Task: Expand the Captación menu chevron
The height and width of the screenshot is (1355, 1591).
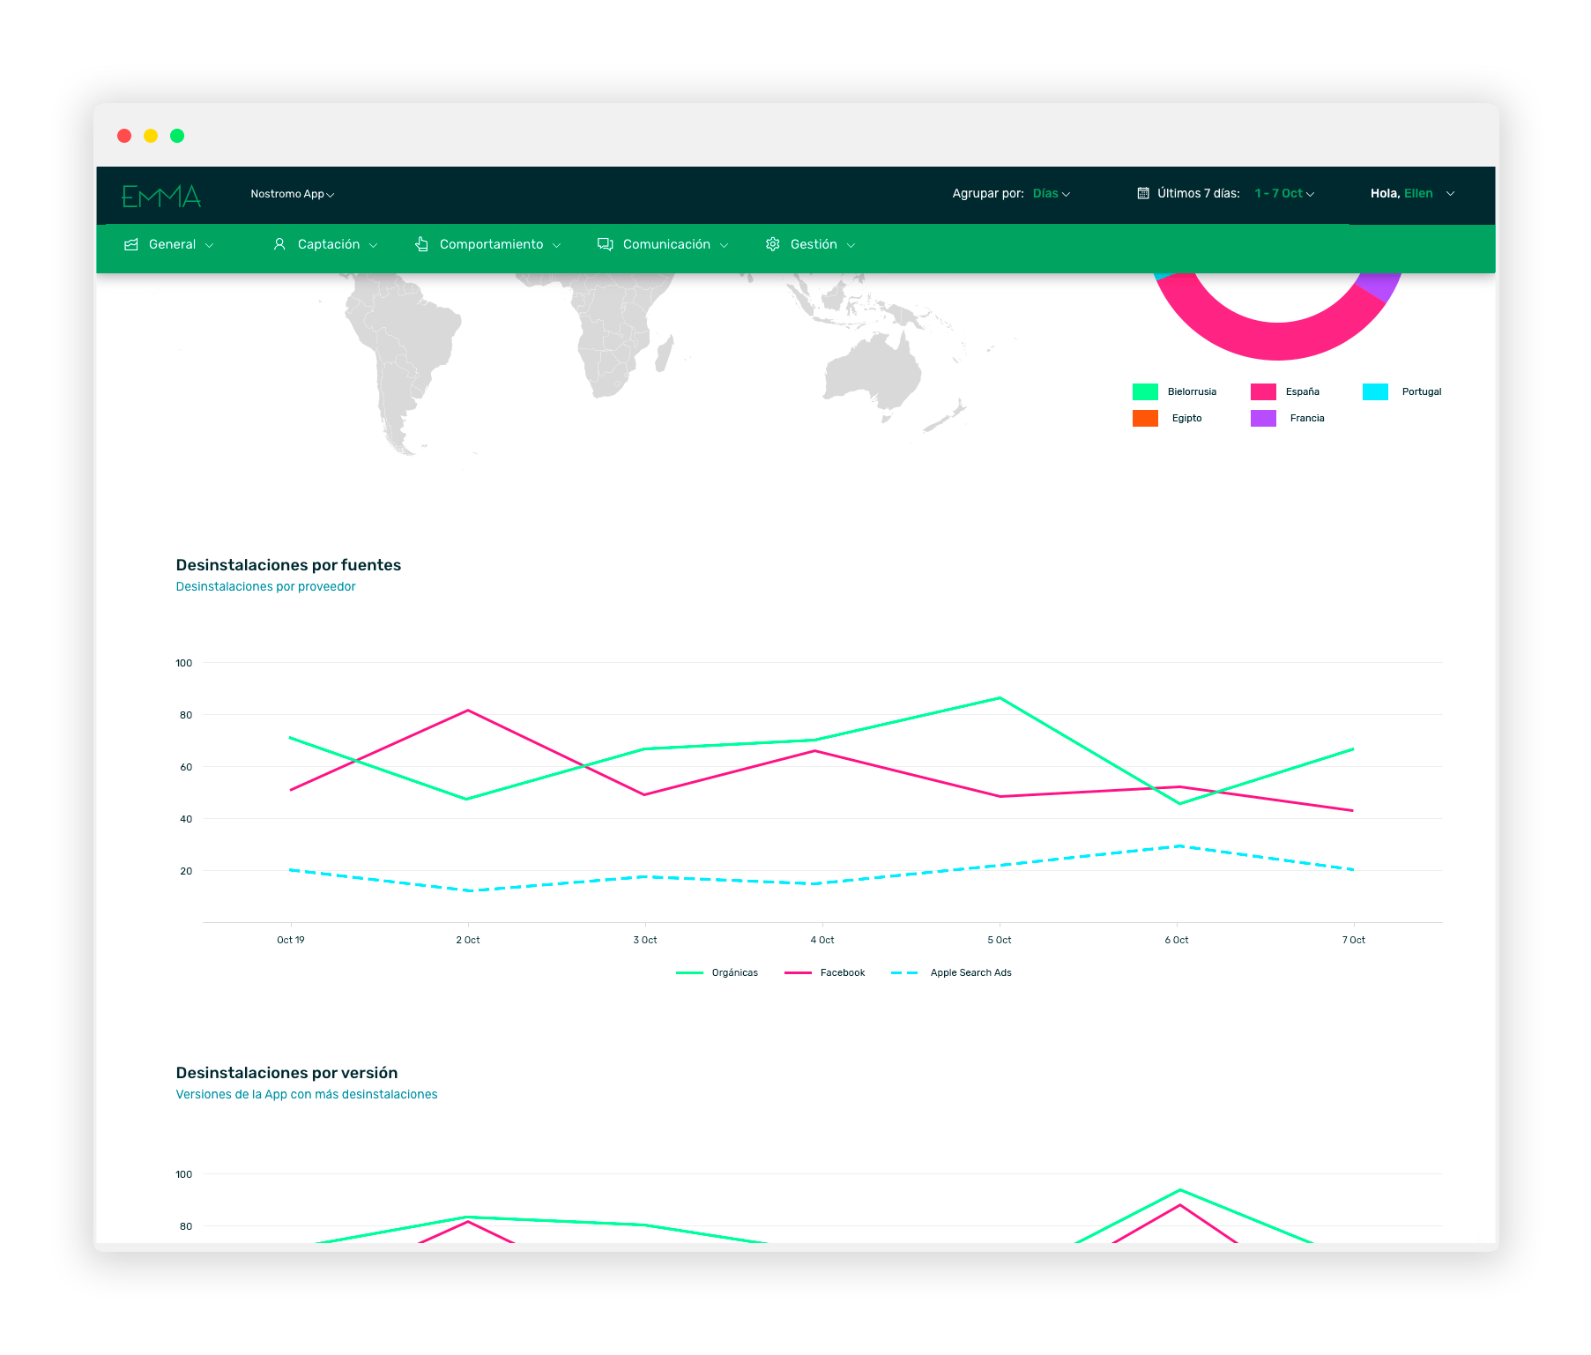Action: click(x=374, y=245)
